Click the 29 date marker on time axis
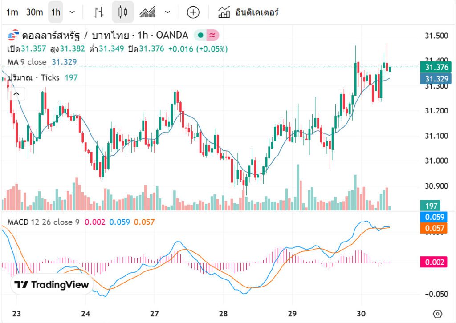The width and height of the screenshot is (456, 323). pos(292,313)
